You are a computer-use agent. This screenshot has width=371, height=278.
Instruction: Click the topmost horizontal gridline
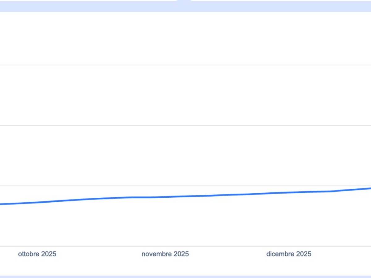[x=185, y=65]
